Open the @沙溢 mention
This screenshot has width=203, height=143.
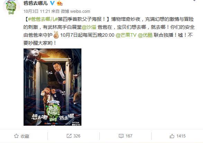89,27
